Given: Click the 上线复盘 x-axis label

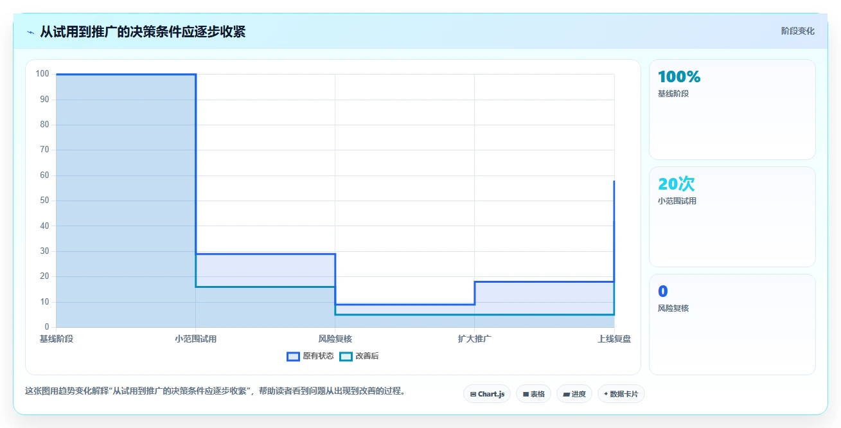Looking at the screenshot, I should tap(614, 339).
